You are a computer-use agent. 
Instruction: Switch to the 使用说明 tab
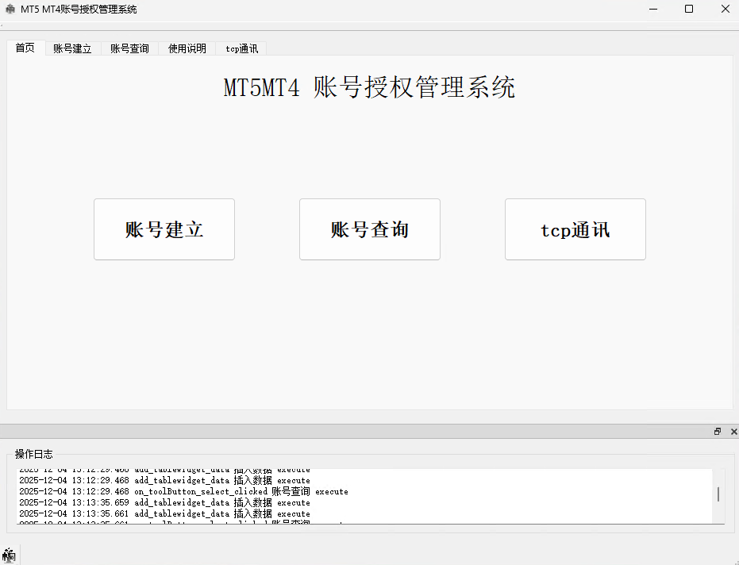[186, 48]
